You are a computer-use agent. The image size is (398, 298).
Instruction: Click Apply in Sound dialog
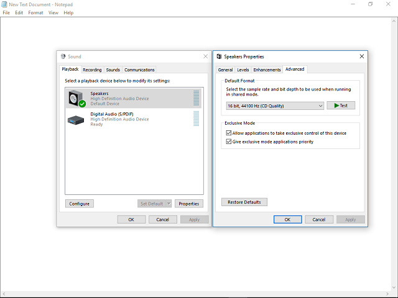[194, 219]
